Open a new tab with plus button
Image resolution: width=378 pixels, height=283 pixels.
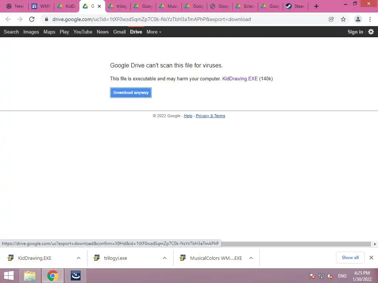coord(316,6)
